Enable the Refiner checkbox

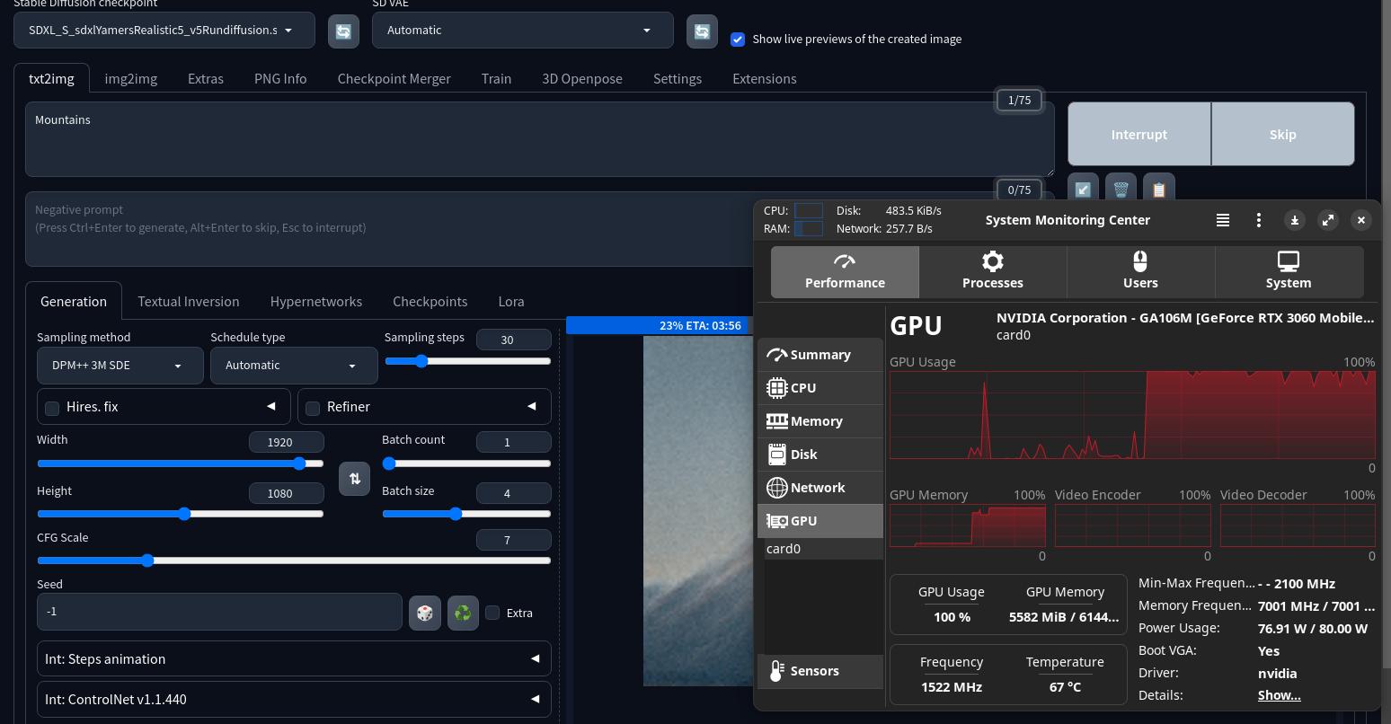[313, 408]
